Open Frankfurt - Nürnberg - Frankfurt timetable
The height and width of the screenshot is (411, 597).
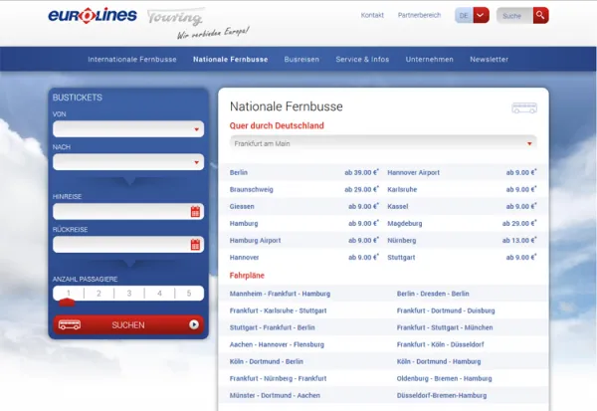[278, 378]
